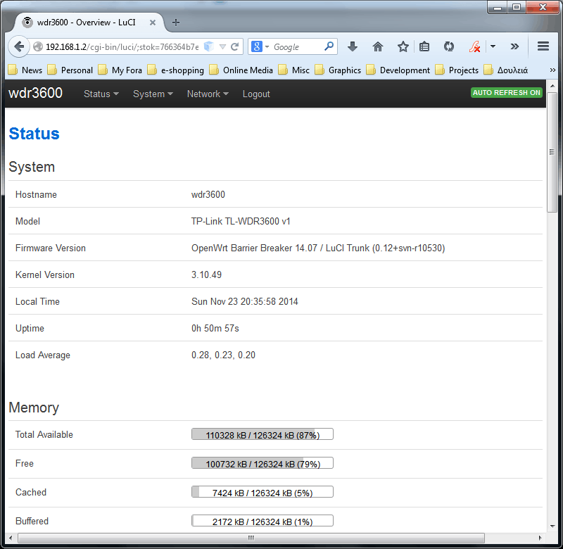Expand the Status menu
Viewport: 563px width, 549px height.
tap(101, 94)
